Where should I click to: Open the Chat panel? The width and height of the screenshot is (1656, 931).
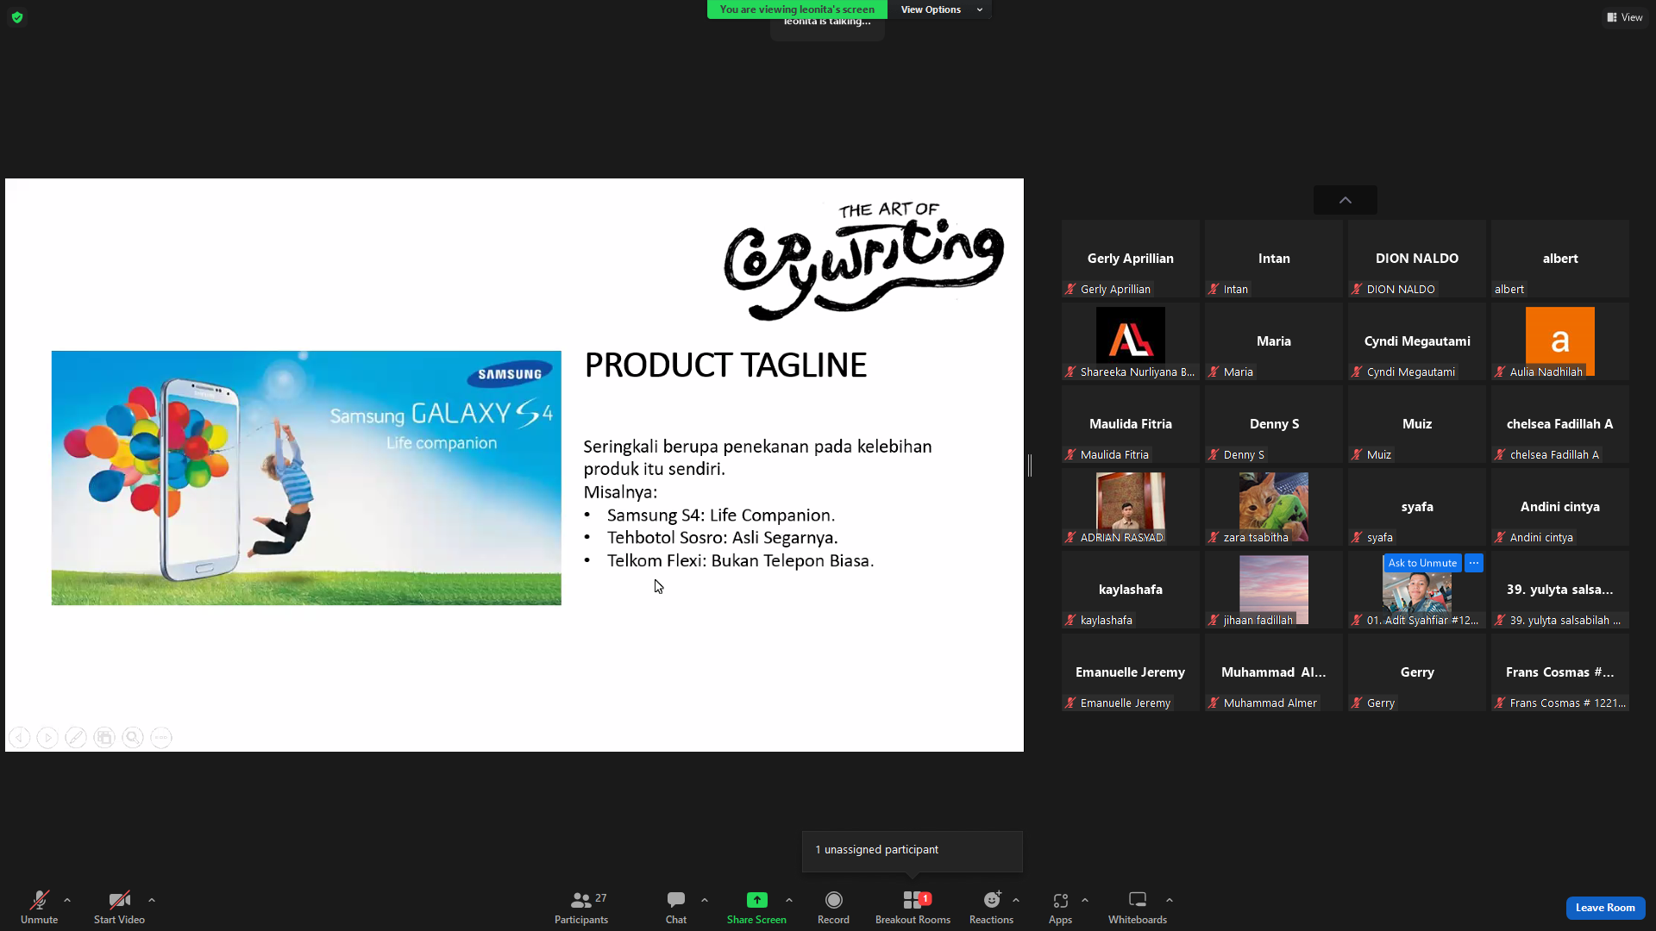point(676,908)
